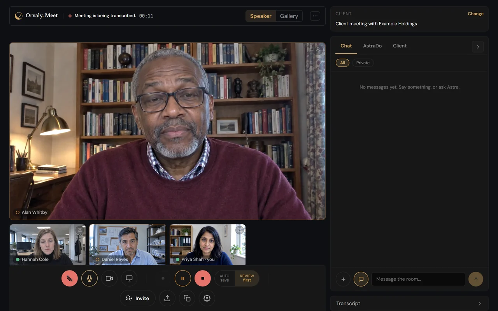Send the message with the arrow button
498x311 pixels.
(476, 279)
